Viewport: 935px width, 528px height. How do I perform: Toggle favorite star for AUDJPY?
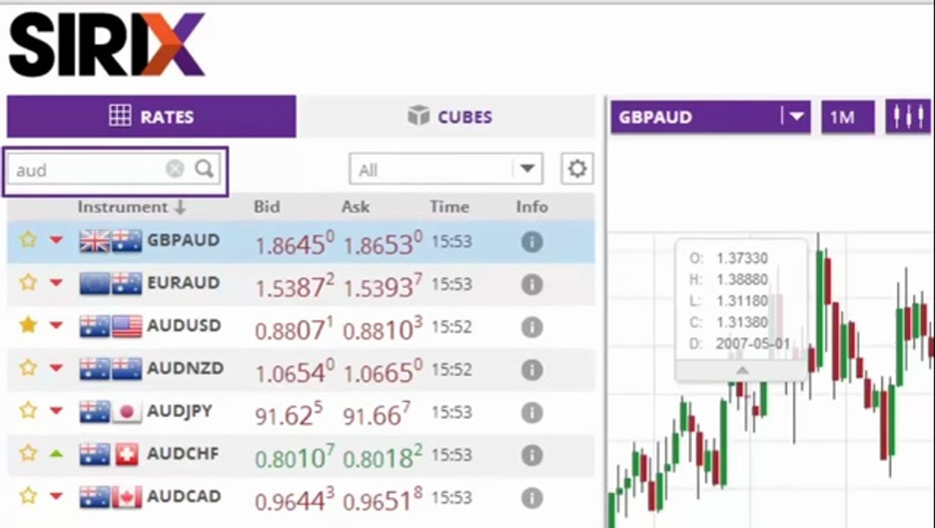(x=28, y=411)
